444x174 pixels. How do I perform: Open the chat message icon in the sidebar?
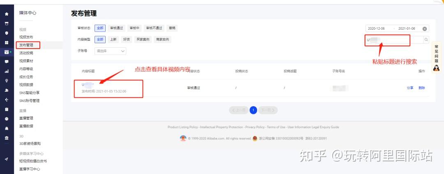click(x=7, y=62)
